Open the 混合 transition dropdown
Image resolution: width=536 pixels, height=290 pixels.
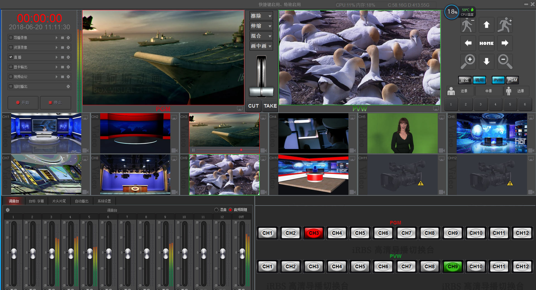[261, 36]
